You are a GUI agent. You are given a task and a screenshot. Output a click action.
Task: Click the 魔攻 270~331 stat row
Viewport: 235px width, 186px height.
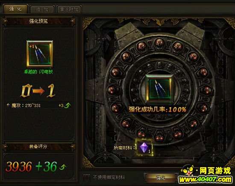coord(39,106)
